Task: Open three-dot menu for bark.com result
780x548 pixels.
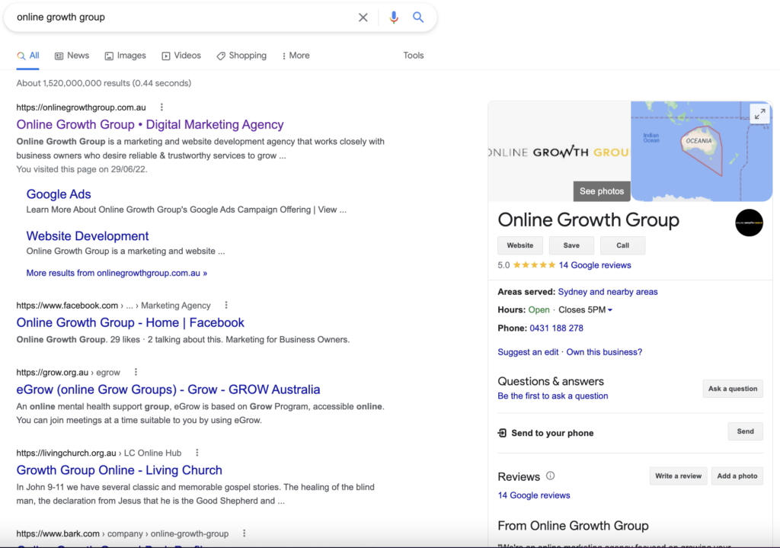Action: click(x=245, y=533)
